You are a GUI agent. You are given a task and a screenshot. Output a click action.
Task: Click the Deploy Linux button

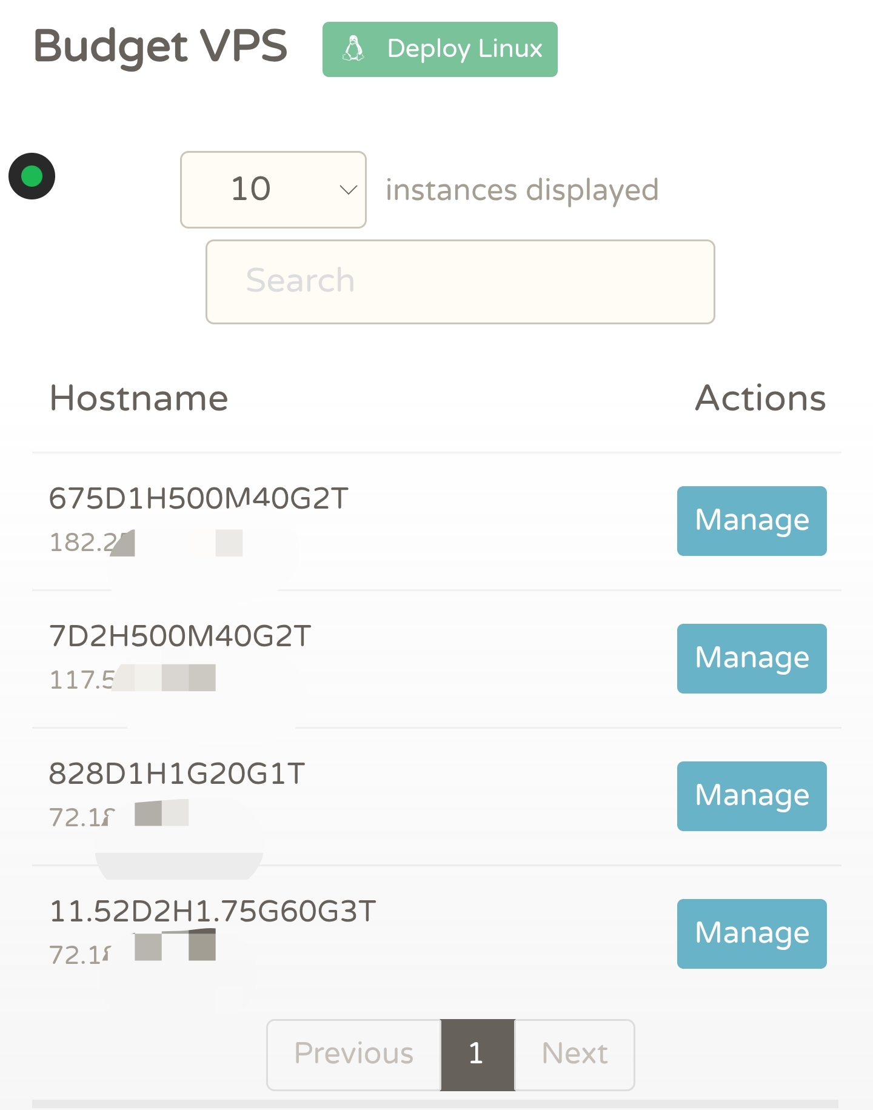click(x=440, y=49)
